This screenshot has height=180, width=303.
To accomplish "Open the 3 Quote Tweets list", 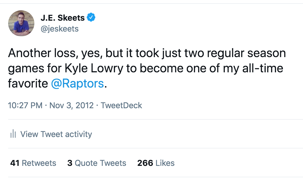I will [x=96, y=163].
